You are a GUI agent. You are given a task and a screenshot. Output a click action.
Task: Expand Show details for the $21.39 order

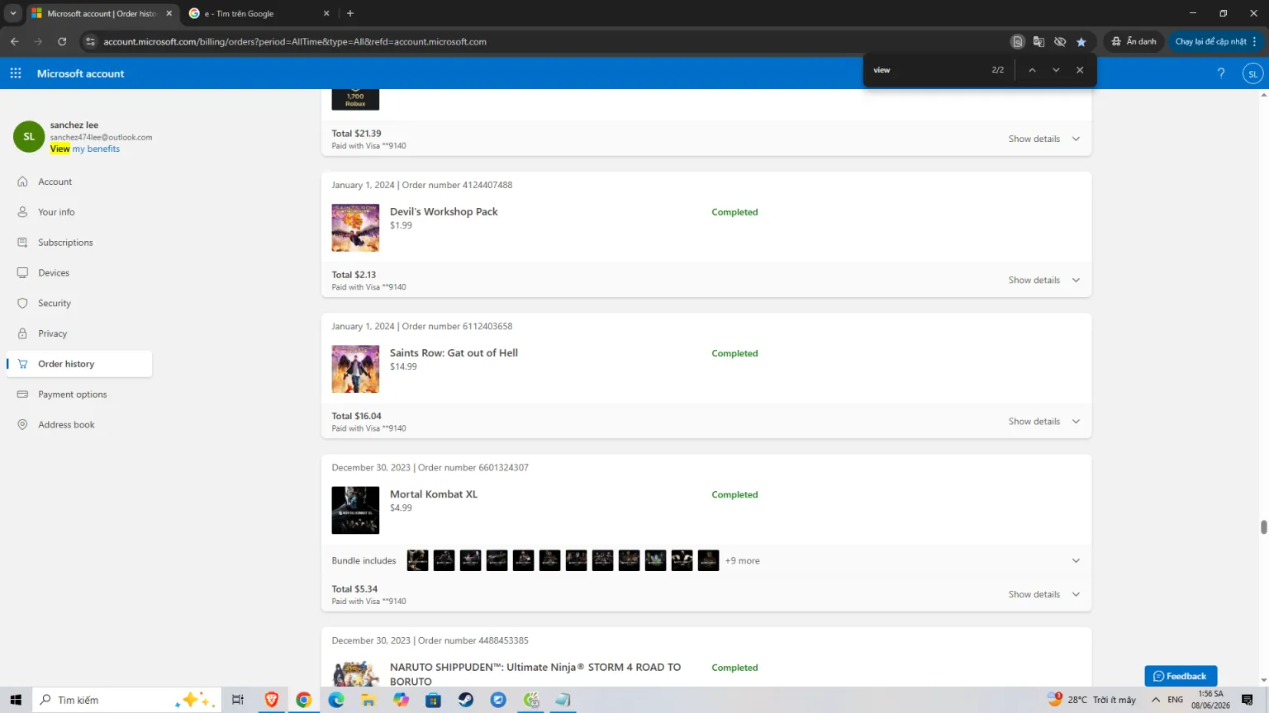(x=1044, y=139)
